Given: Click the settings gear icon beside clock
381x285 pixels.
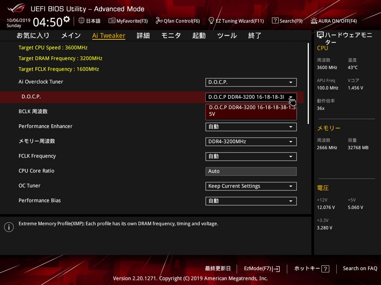Looking at the screenshot, I should tap(67, 19).
